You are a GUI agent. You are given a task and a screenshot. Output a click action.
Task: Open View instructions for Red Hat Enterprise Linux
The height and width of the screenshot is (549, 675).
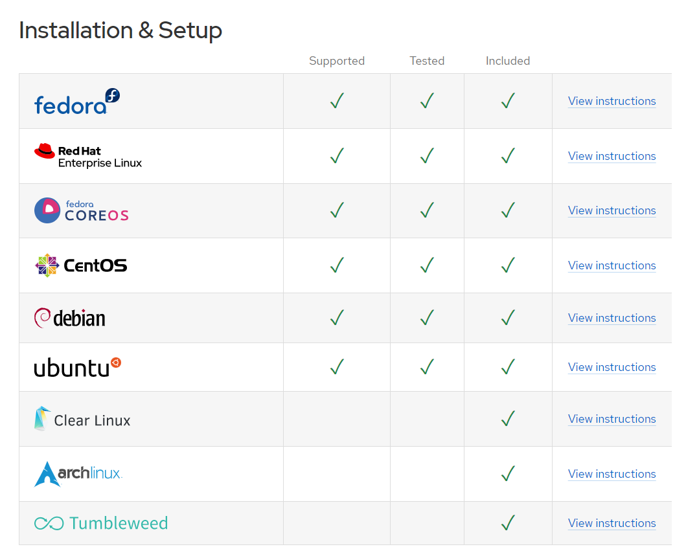coord(612,156)
